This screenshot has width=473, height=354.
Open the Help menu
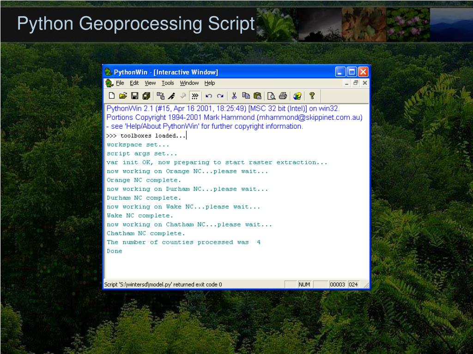[x=210, y=83]
